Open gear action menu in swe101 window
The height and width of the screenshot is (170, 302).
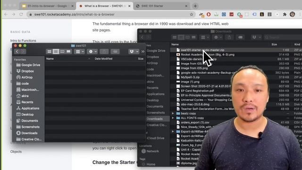(x=92, y=51)
